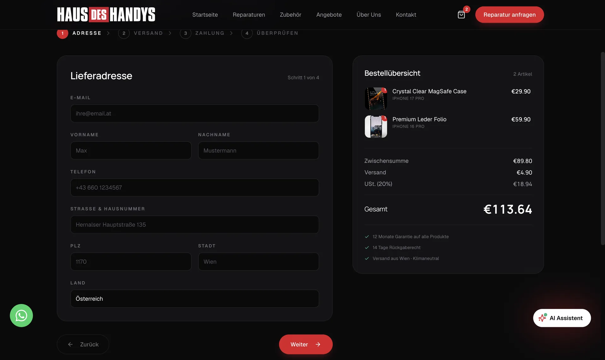605x360 pixels.
Task: Focus the Stadt input field
Action: tap(258, 262)
